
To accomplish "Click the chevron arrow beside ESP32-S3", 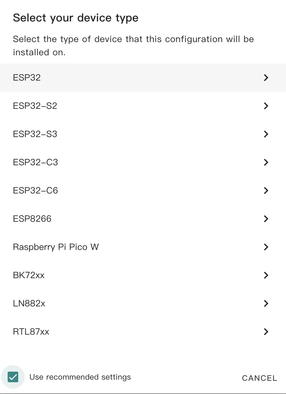I will tap(266, 134).
